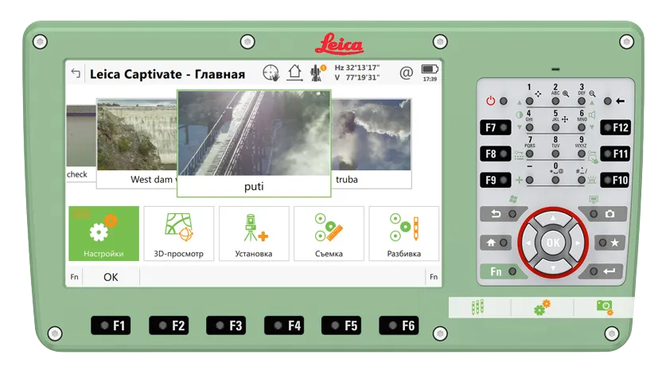
Task: Open the Настройки settings tile
Action: tap(103, 234)
